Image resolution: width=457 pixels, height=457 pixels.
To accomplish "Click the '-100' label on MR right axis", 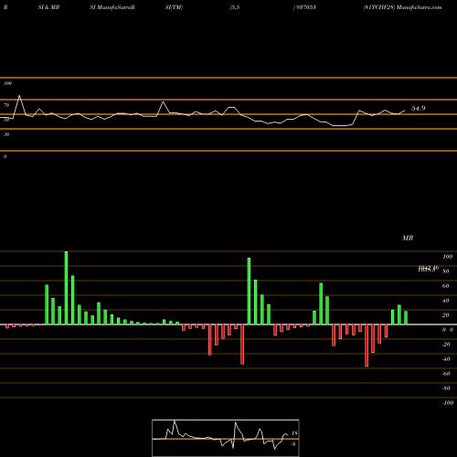I will click(x=447, y=403).
